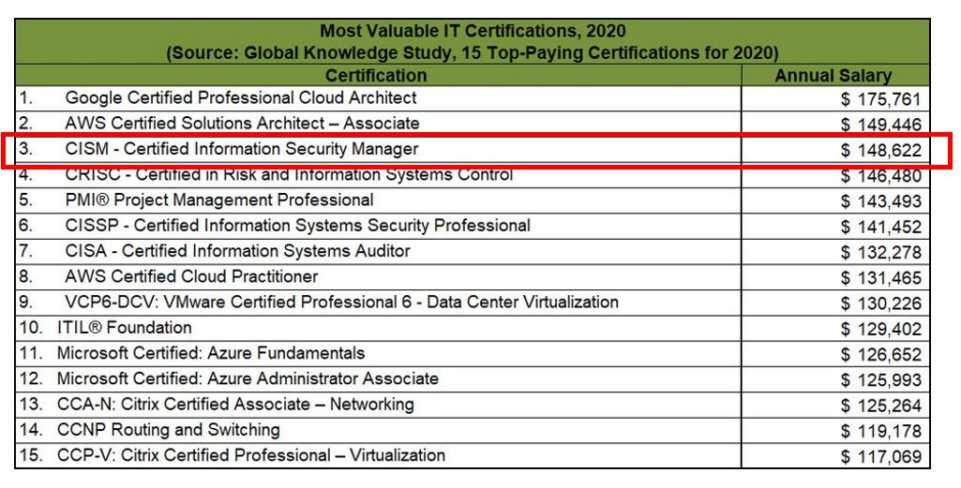Select "PMI® Project Management Professional" cell

(x=378, y=200)
